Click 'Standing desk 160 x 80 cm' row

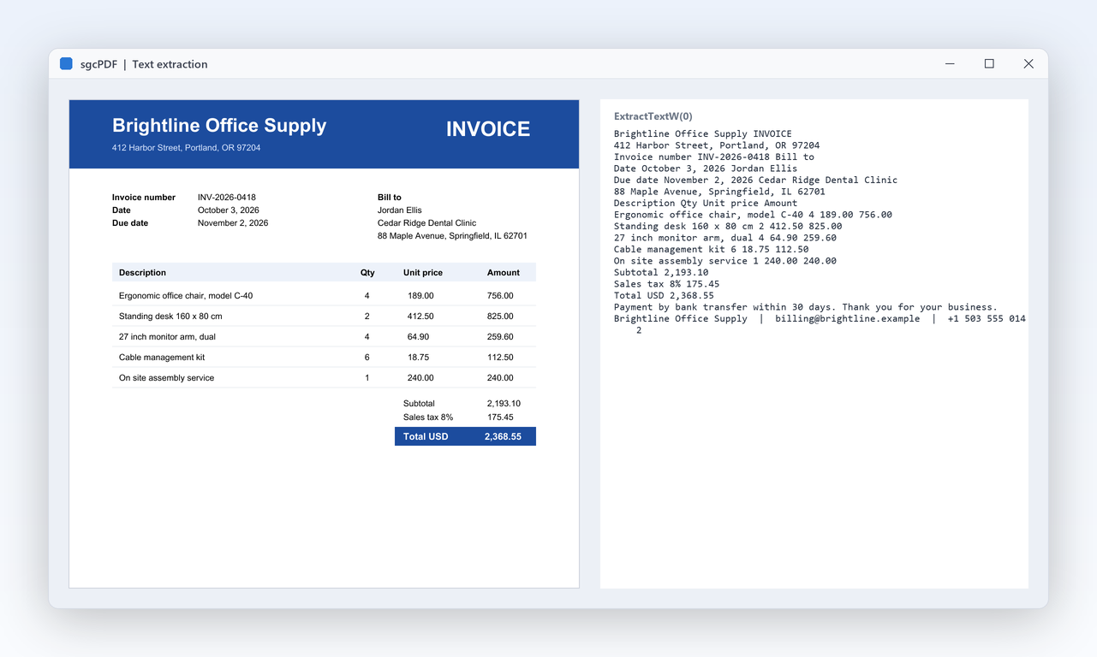pos(324,317)
